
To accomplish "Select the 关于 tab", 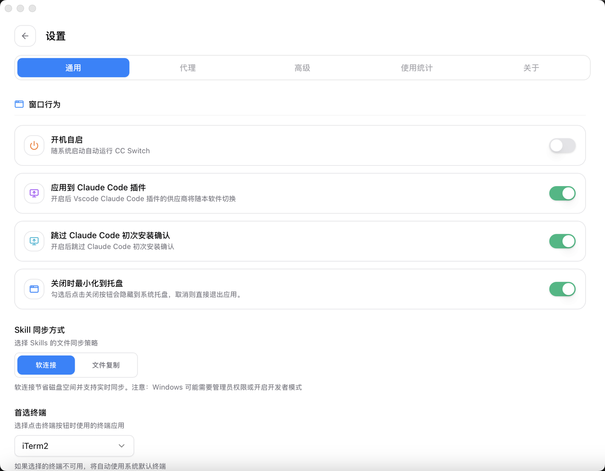I will (x=531, y=68).
